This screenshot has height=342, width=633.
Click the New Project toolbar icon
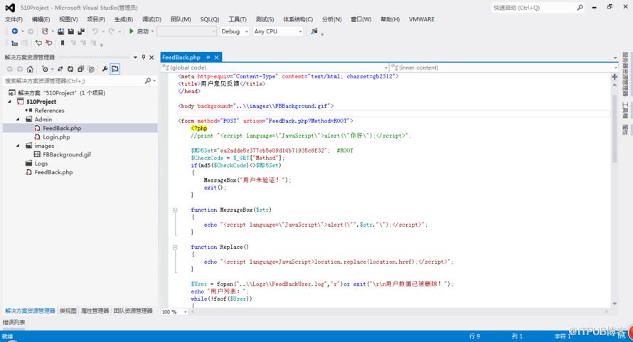pyautogui.click(x=44, y=31)
